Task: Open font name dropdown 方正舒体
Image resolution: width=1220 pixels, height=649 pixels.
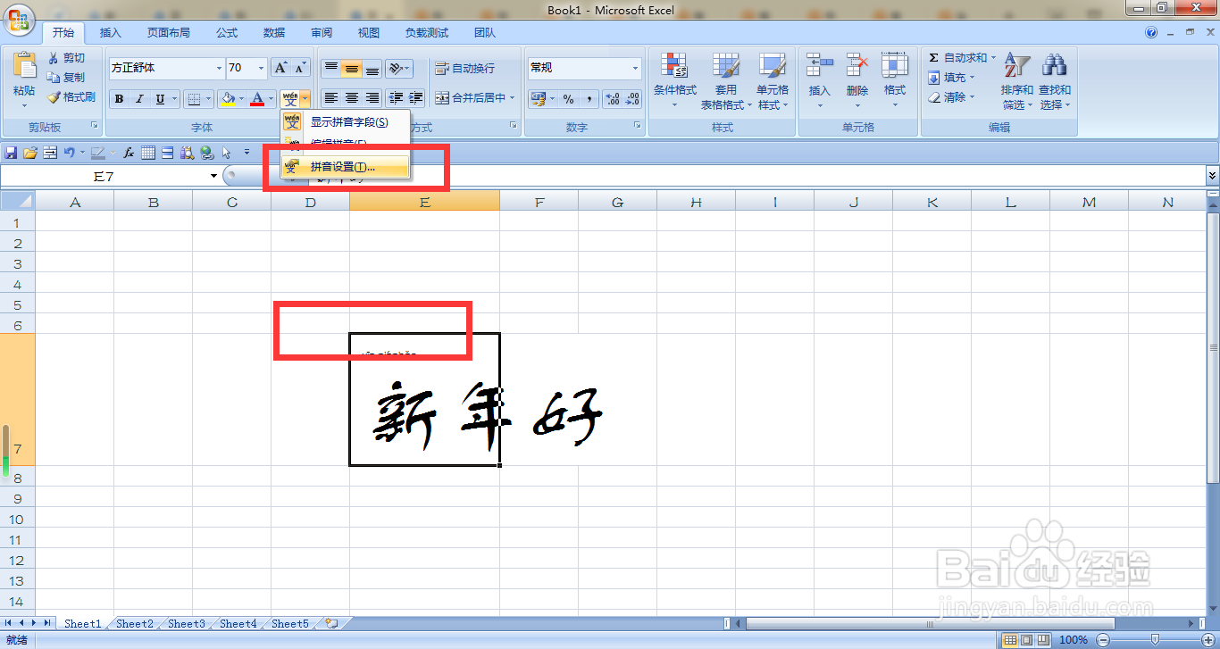Action: pyautogui.click(x=220, y=68)
